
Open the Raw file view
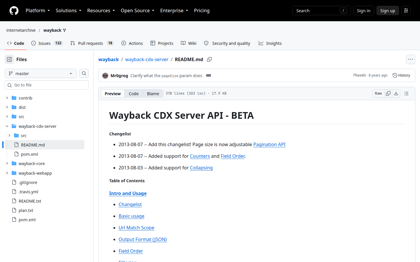pyautogui.click(x=378, y=93)
